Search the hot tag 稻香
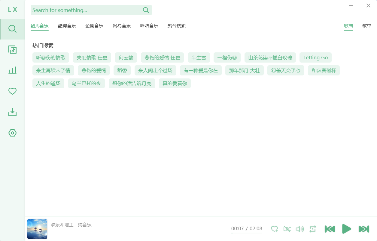The height and width of the screenshot is (241, 377). pos(122,71)
